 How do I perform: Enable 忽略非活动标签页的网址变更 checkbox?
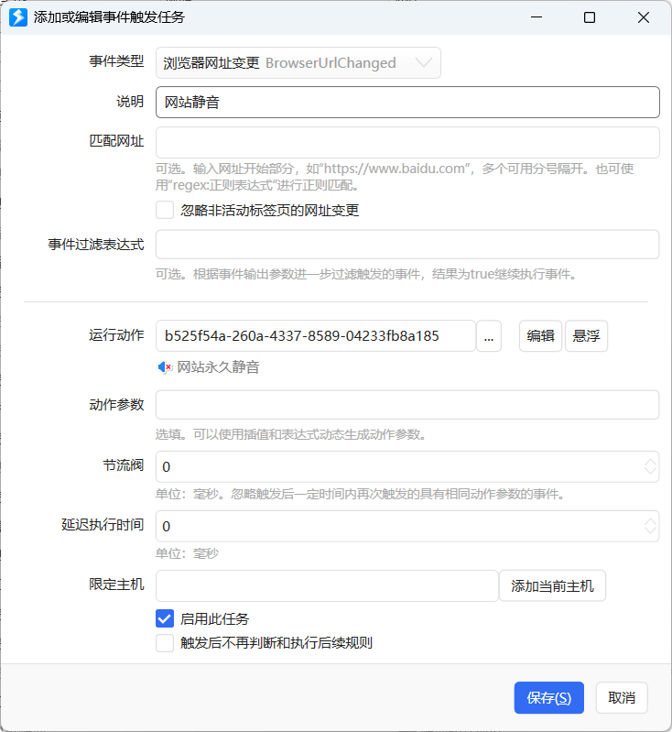pyautogui.click(x=165, y=210)
